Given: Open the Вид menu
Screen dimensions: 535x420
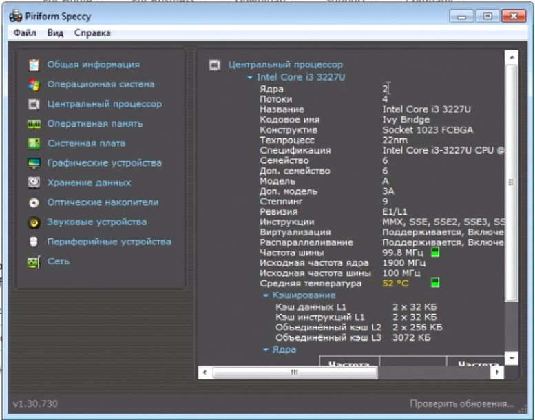Looking at the screenshot, I should point(55,33).
